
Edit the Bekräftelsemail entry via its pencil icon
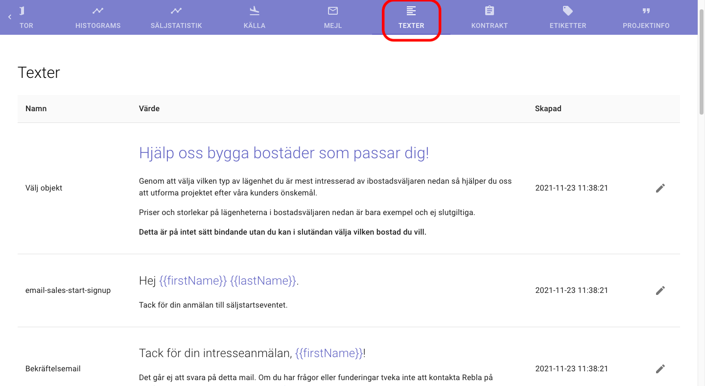(x=660, y=368)
